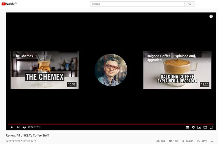Mute the video volume

click(x=24, y=127)
